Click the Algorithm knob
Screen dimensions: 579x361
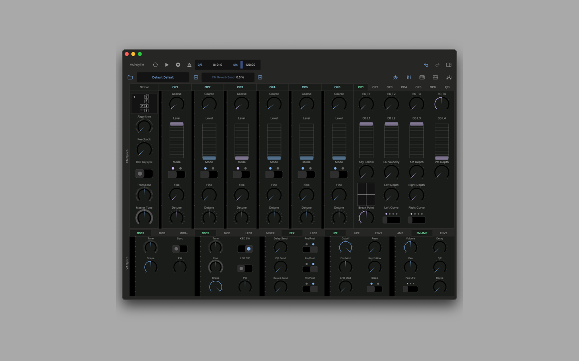[144, 127]
